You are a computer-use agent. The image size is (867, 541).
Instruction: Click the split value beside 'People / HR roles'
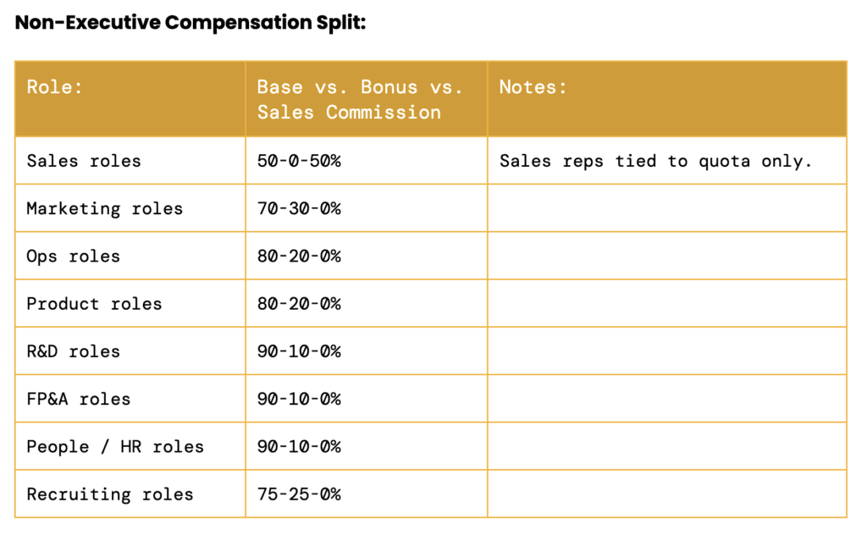tap(299, 446)
